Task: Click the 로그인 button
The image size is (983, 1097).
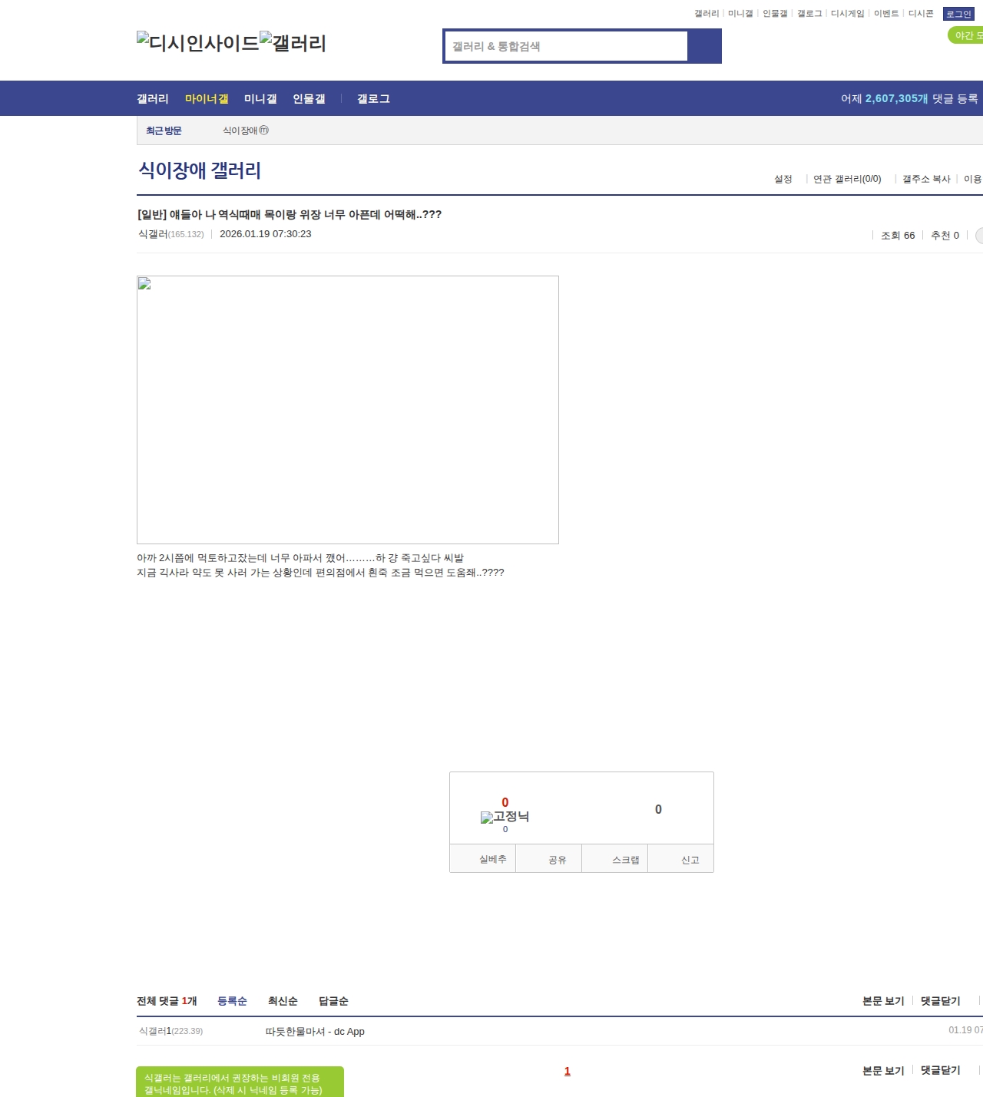Action: click(x=957, y=13)
